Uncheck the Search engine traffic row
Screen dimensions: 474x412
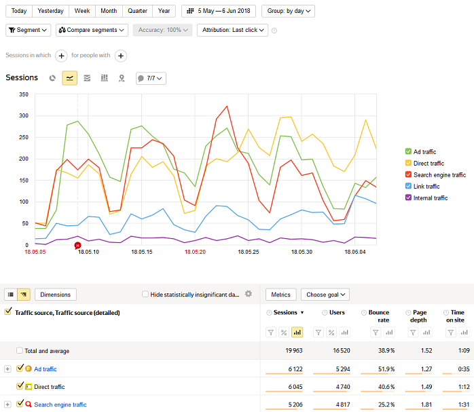click(20, 403)
